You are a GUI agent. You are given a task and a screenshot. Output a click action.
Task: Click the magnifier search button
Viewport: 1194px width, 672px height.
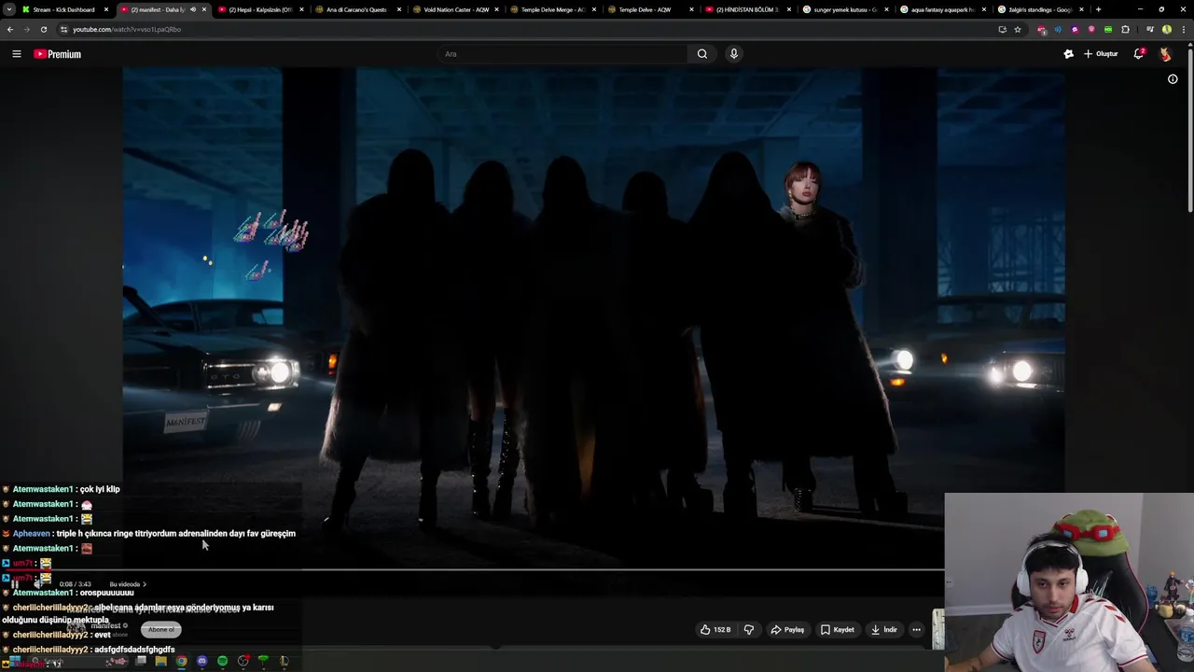pyautogui.click(x=702, y=54)
